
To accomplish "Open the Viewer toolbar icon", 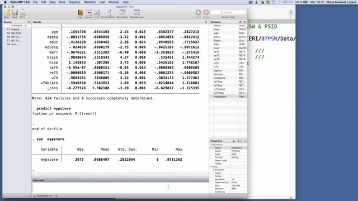I will point(88,13).
